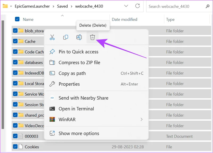The width and height of the screenshot is (213, 153).
Task: Click the Rename icon in context menu
Action: tap(79, 37)
